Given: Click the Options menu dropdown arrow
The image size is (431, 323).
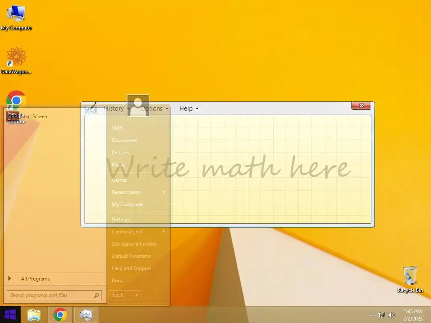Looking at the screenshot, I should pyautogui.click(x=167, y=109).
